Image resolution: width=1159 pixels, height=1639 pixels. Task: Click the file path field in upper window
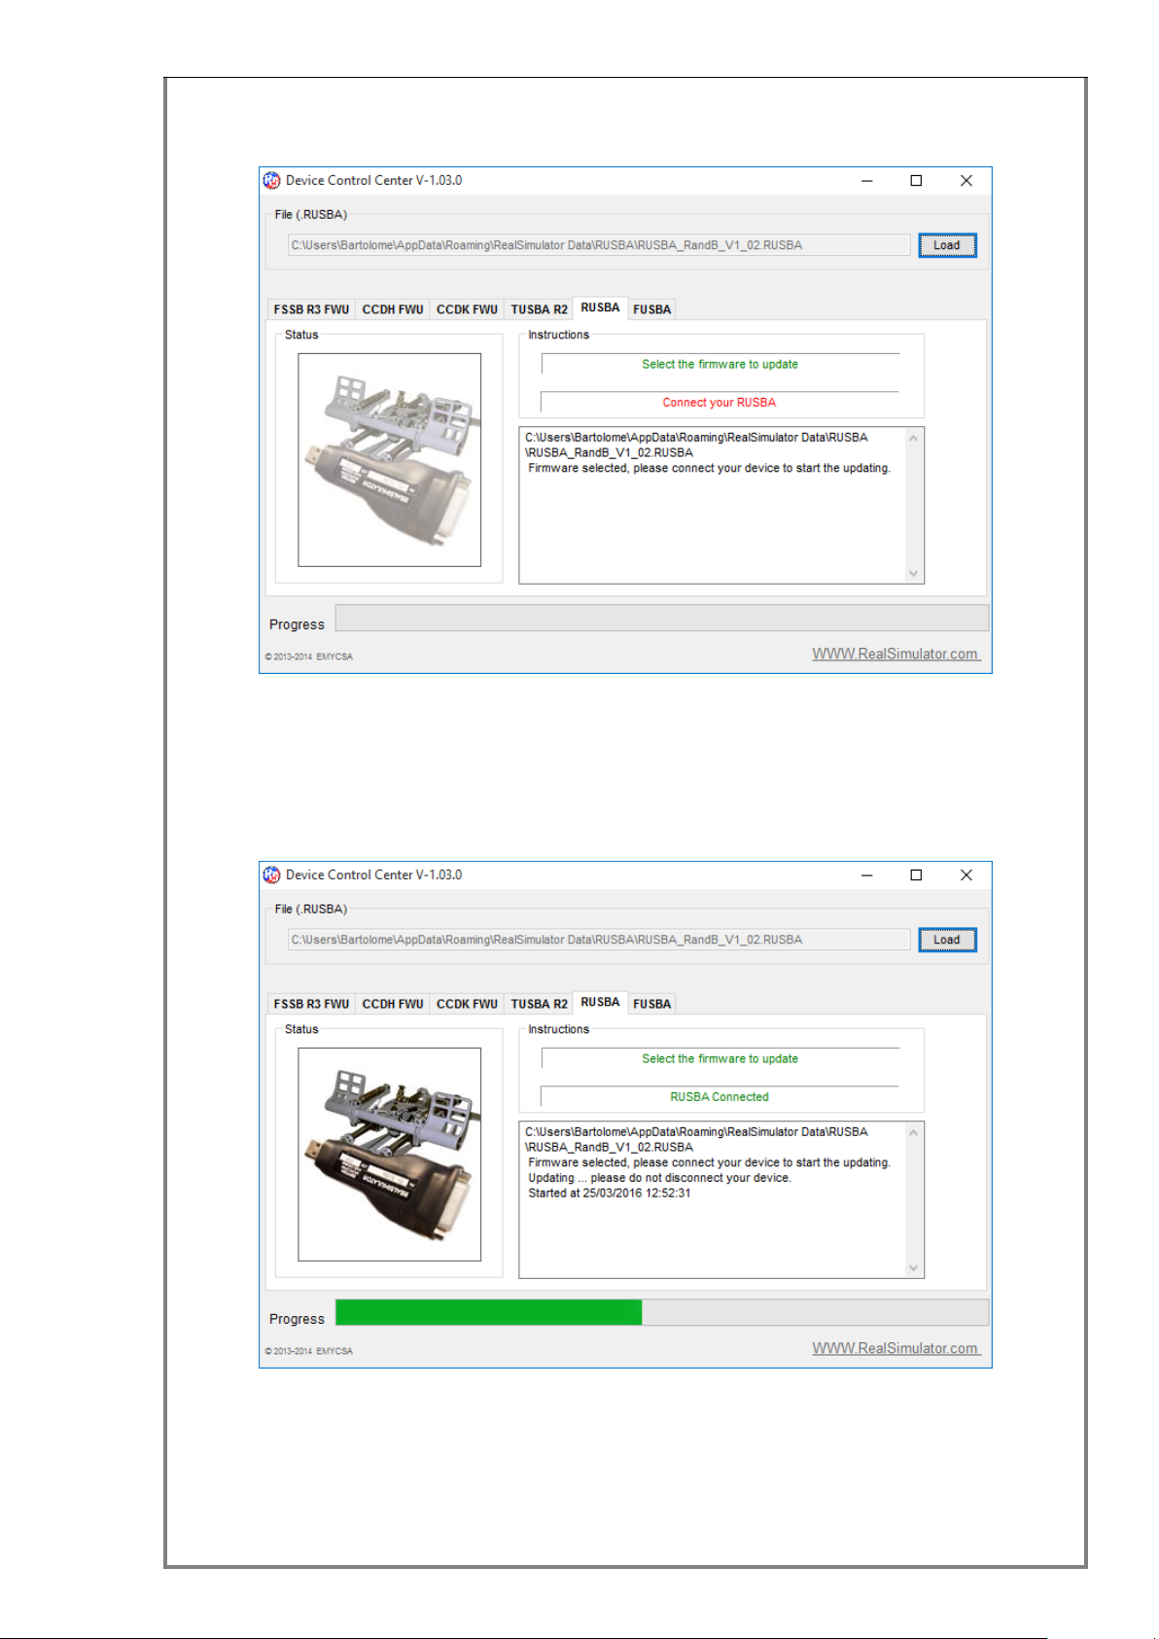[x=599, y=245]
